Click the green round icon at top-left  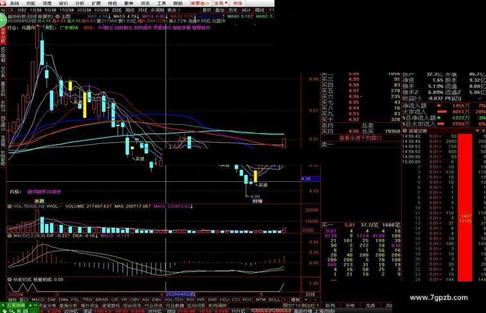3,21
